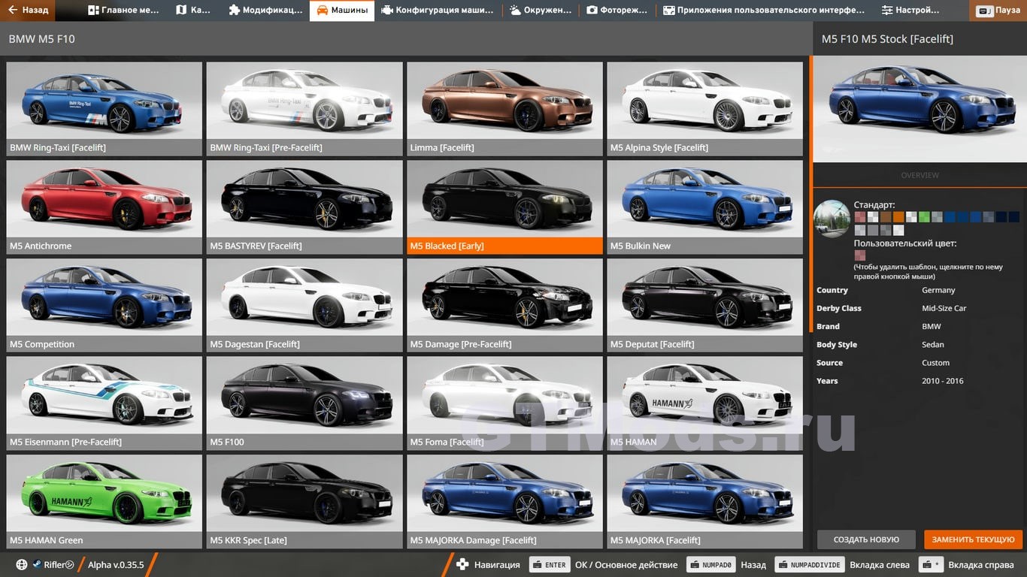
Task: Click the Germany country value
Action: (938, 290)
